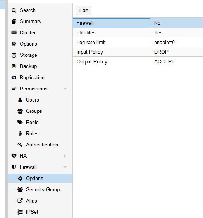Click the Roles figure icon
The image size is (203, 218).
[20, 133]
